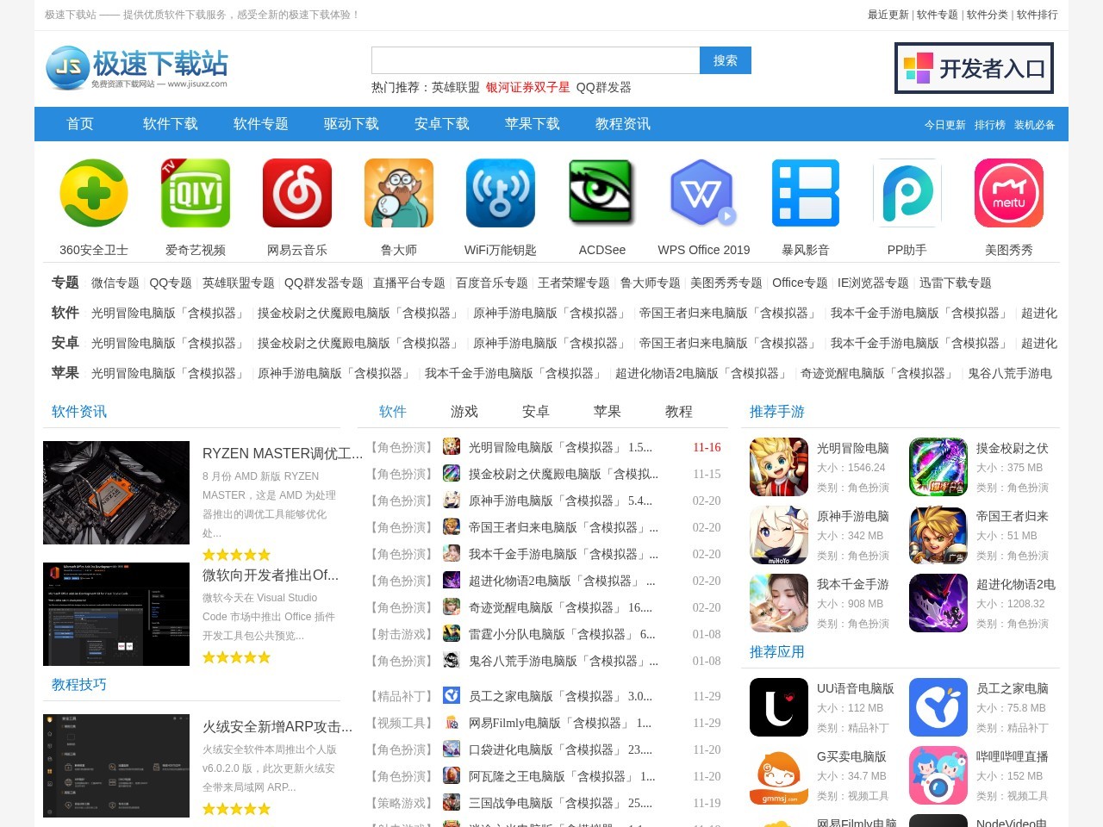
Task: Open the 开发者入口 panel
Action: [x=974, y=67]
